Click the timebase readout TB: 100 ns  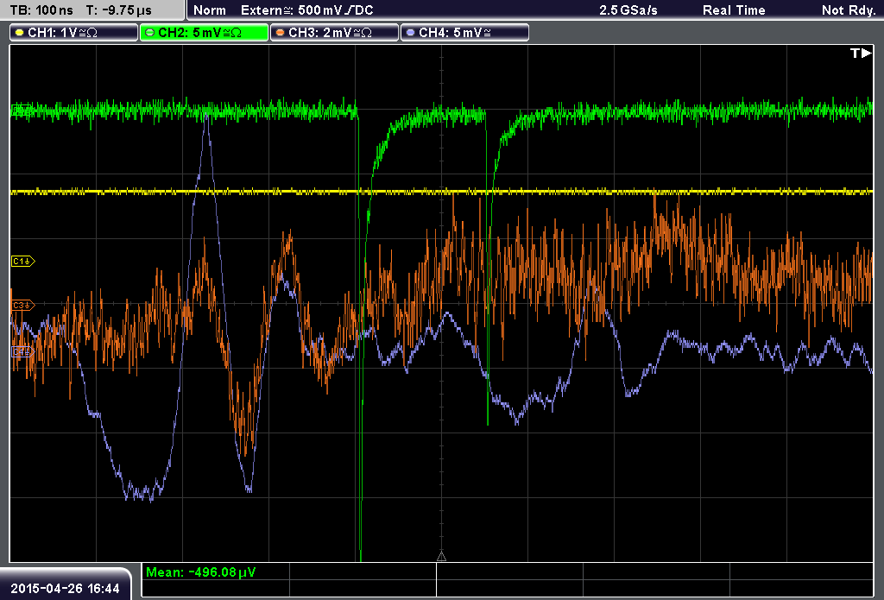pyautogui.click(x=41, y=10)
